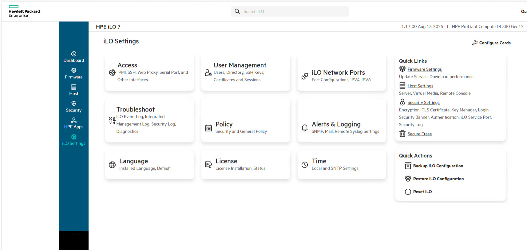Go to Secure Erase link
527x250 pixels.
pyautogui.click(x=419, y=134)
